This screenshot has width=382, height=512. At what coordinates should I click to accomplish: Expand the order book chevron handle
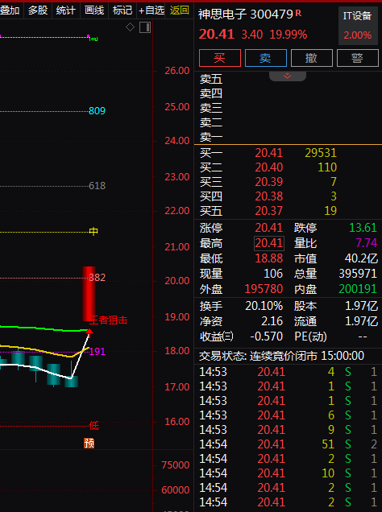(x=287, y=76)
